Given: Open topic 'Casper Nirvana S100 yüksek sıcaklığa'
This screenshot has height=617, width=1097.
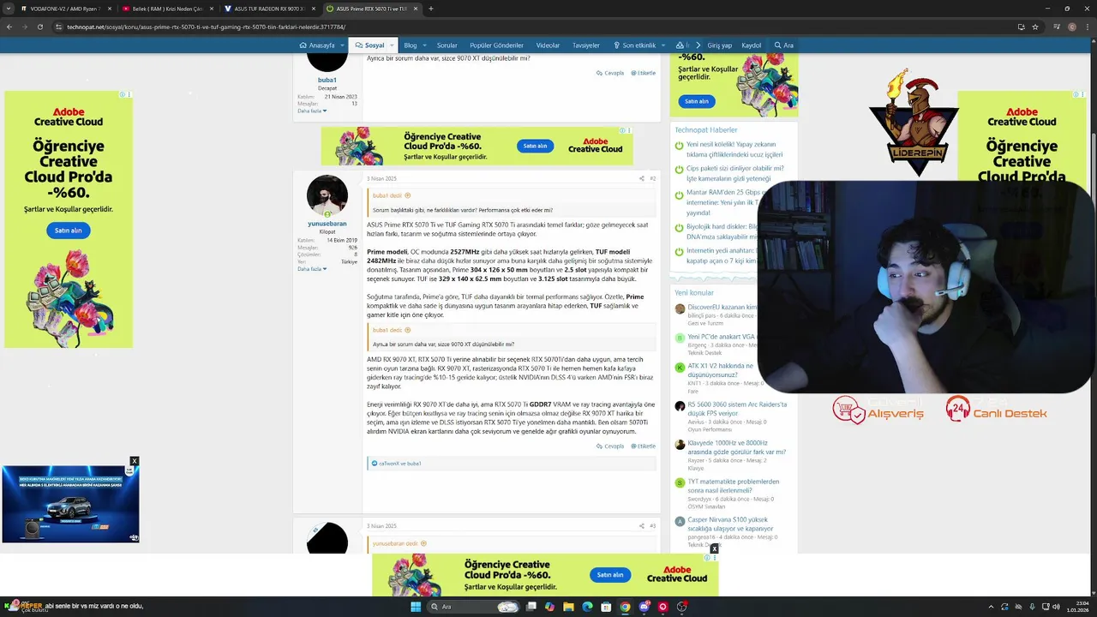Looking at the screenshot, I should pyautogui.click(x=730, y=524).
